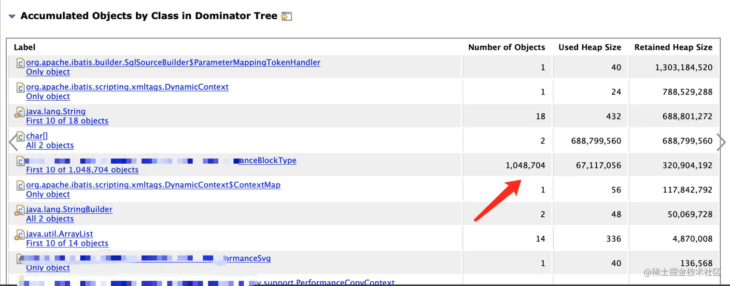Open the DynamicContext$ContextMap class link
The width and height of the screenshot is (730, 286).
153,185
